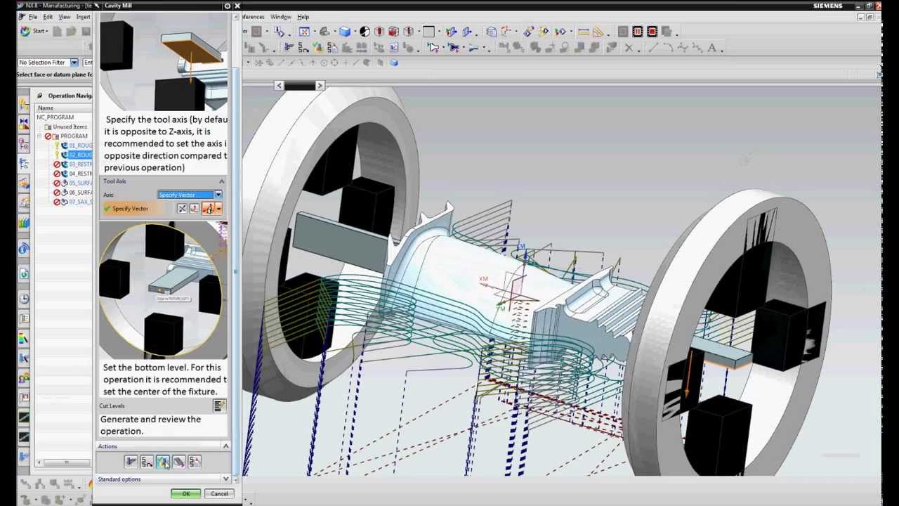Collapse the Tool Axis section
This screenshot has width=899, height=506.
click(222, 181)
